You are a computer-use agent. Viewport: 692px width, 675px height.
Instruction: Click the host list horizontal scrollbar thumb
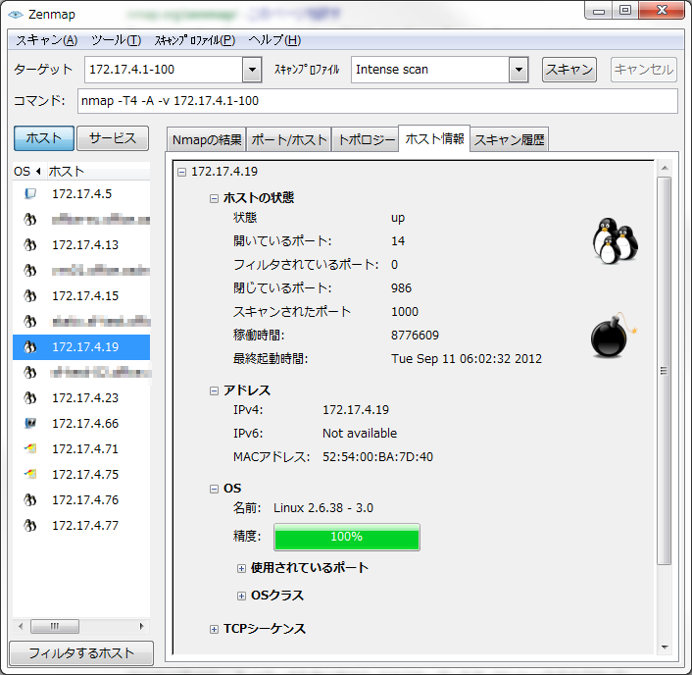point(55,626)
